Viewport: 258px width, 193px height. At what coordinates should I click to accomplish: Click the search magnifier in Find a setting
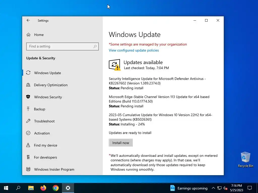(95, 46)
